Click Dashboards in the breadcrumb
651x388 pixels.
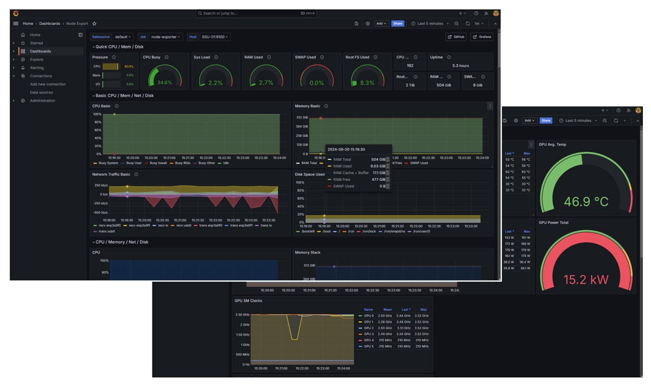[50, 24]
